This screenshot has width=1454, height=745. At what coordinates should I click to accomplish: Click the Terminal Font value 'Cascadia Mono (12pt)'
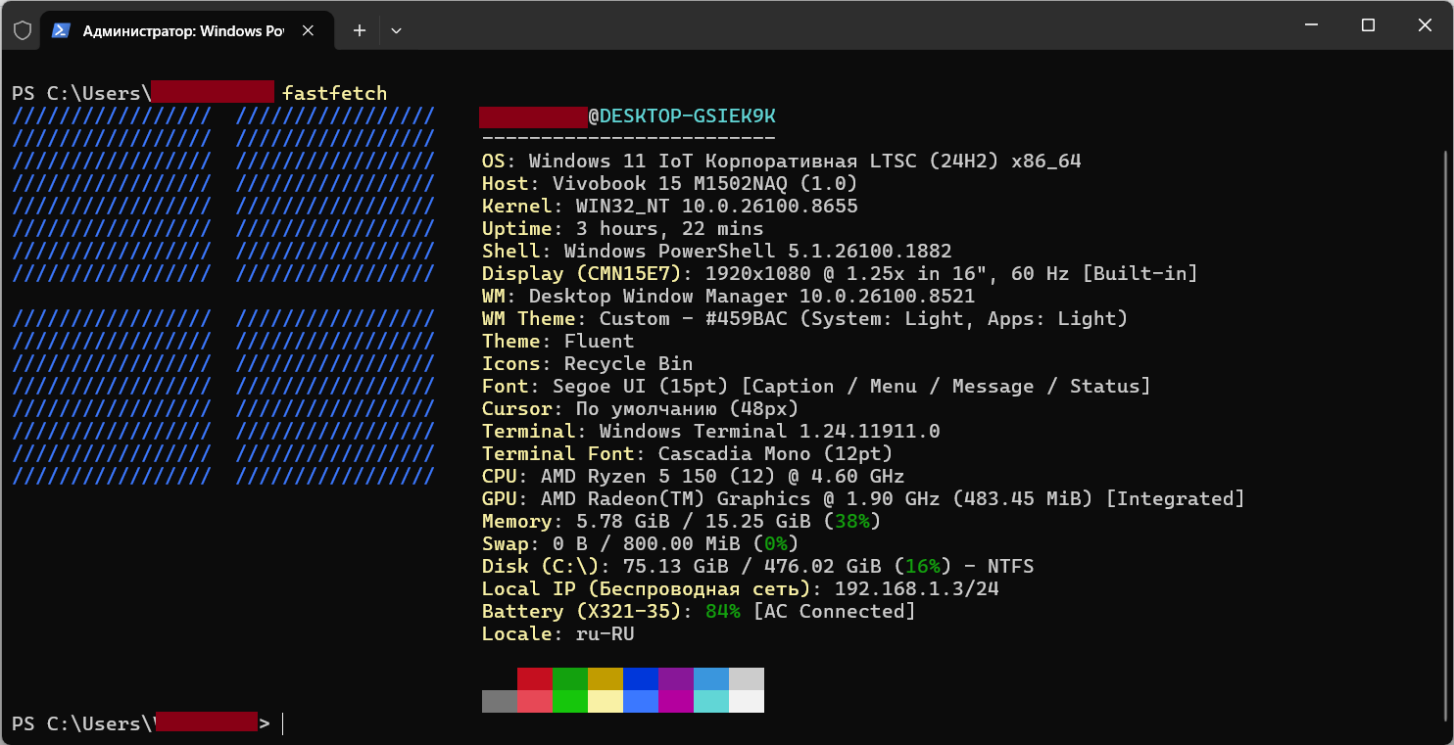(x=776, y=453)
